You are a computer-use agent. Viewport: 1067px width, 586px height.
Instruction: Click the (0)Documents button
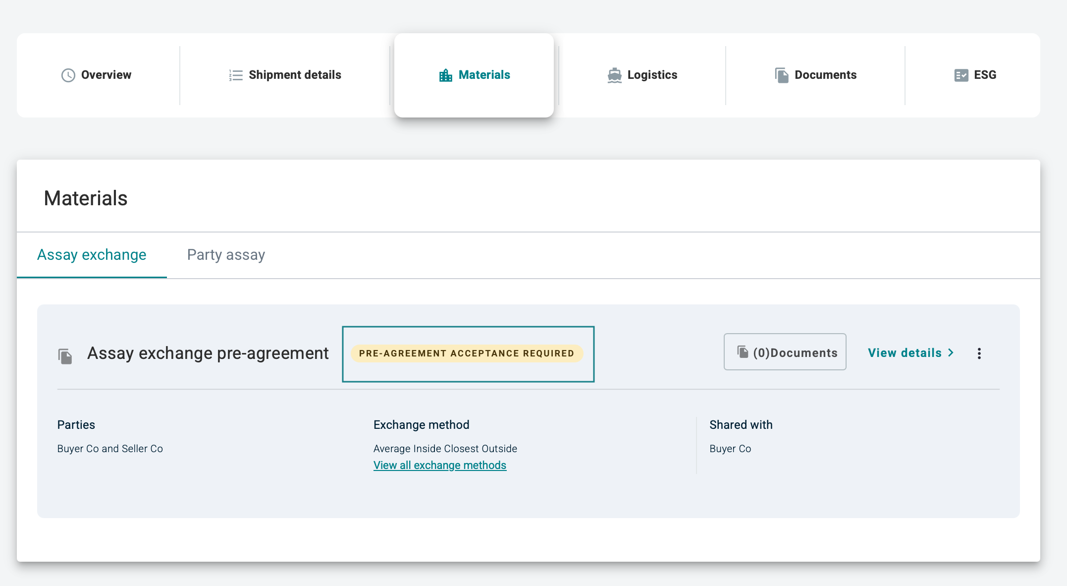(785, 352)
